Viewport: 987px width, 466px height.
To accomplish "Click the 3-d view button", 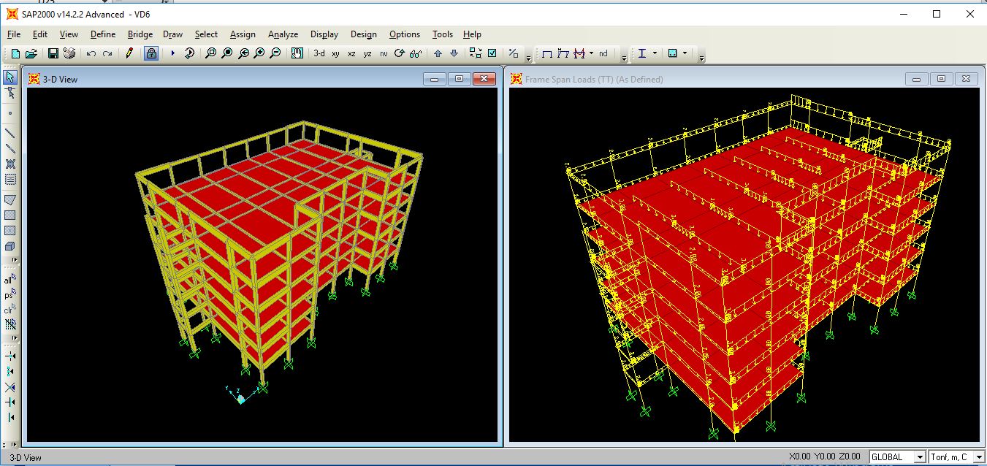I will pos(319,53).
